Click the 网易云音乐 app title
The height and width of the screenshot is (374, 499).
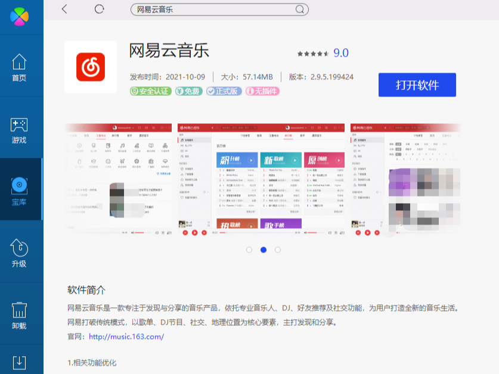[169, 50]
